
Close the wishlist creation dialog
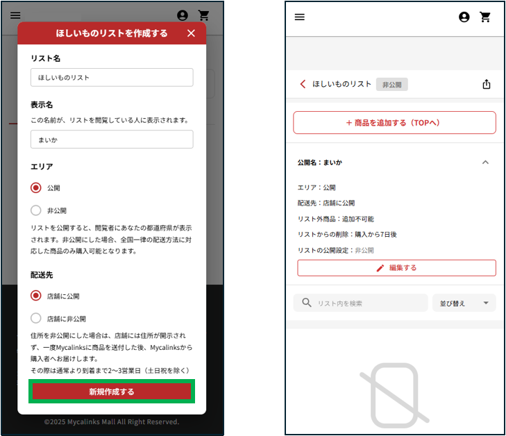[x=192, y=33]
